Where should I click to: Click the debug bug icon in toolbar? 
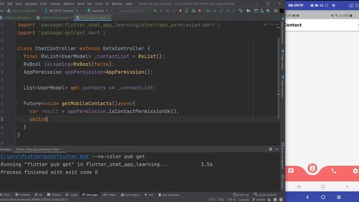click(161, 11)
